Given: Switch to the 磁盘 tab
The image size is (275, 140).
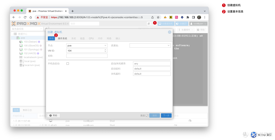Looking at the screenshot, I should (82, 38).
